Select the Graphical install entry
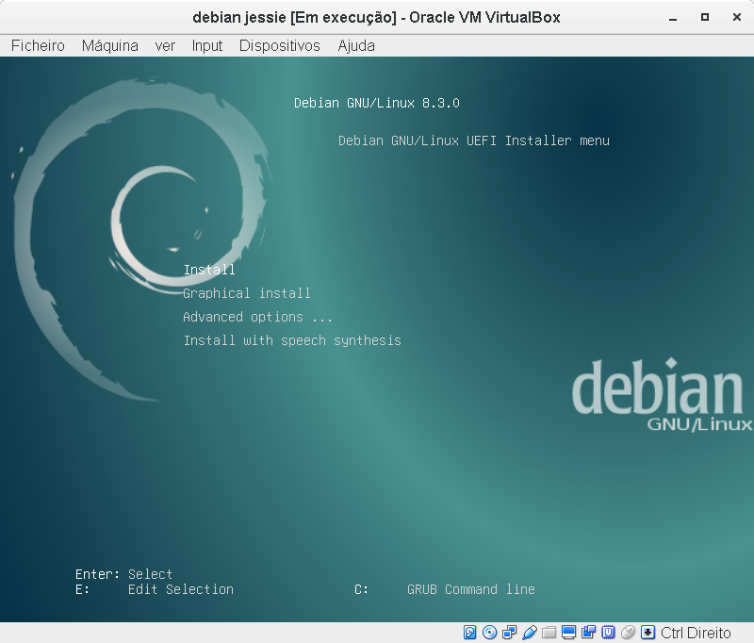The width and height of the screenshot is (754, 643). (x=247, y=293)
